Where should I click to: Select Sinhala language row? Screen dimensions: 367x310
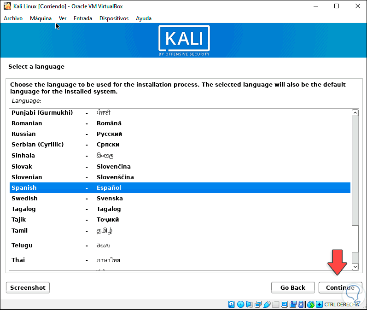tap(180, 156)
